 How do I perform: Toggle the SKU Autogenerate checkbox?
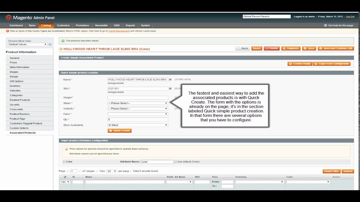pos(170,88)
